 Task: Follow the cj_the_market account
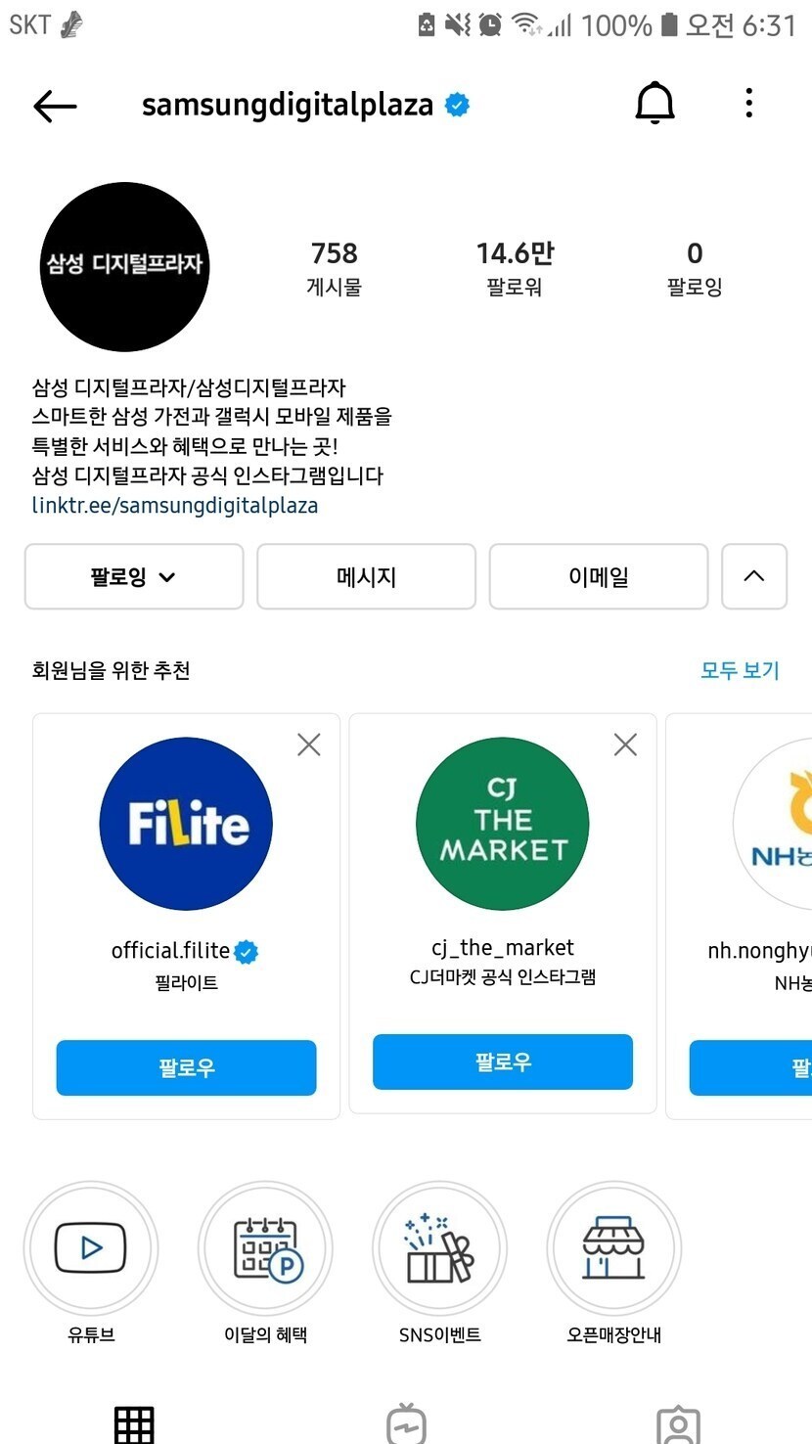pyautogui.click(x=503, y=1062)
